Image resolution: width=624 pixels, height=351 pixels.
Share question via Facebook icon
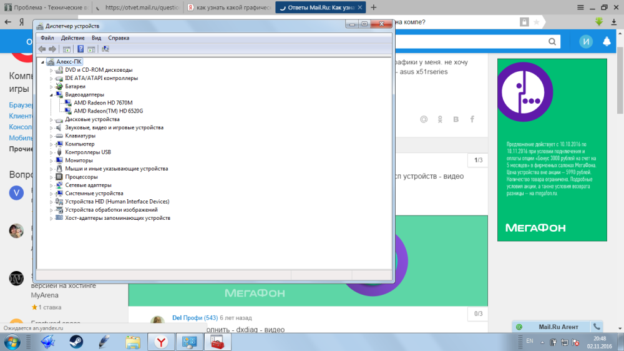click(472, 119)
